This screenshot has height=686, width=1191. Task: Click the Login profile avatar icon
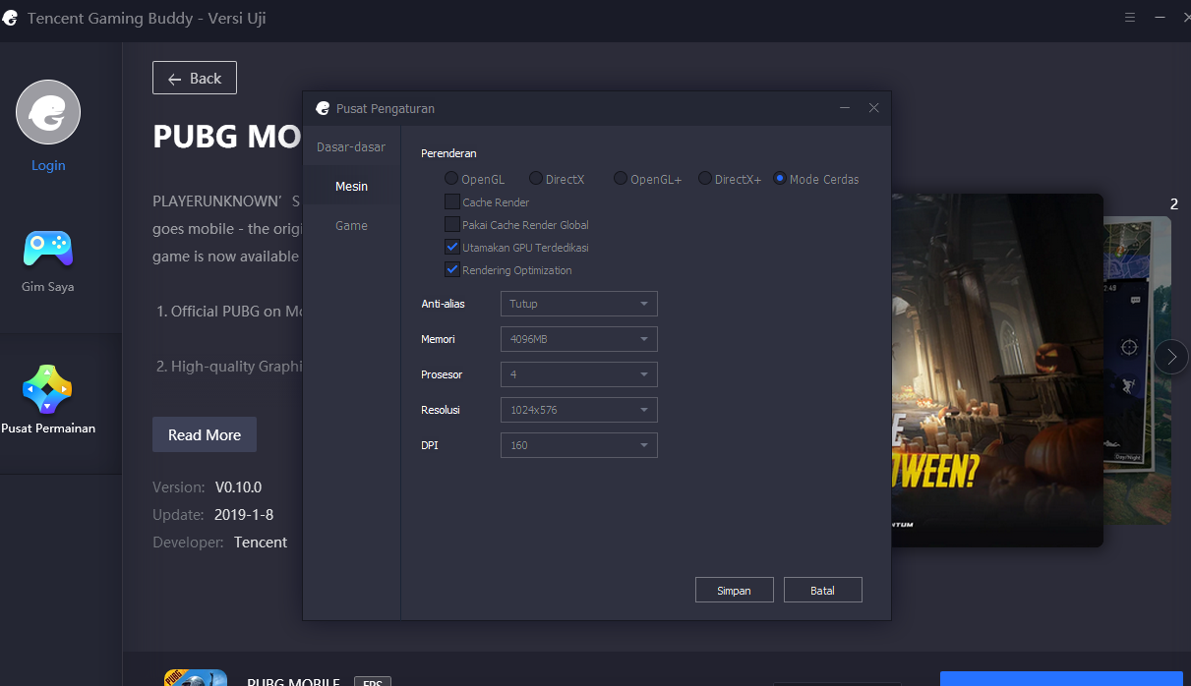point(48,112)
